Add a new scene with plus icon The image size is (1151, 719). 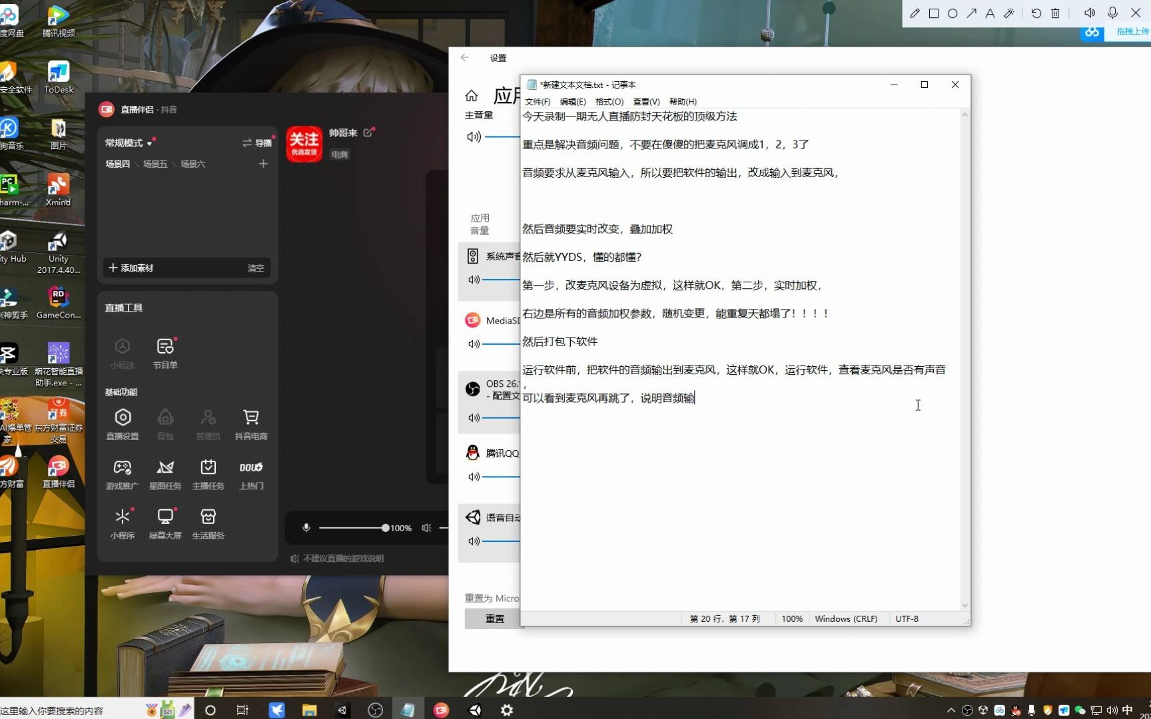[263, 164]
